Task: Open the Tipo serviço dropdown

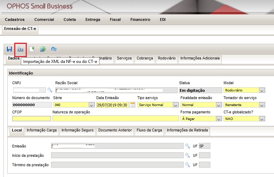Action: pyautogui.click(x=158, y=105)
